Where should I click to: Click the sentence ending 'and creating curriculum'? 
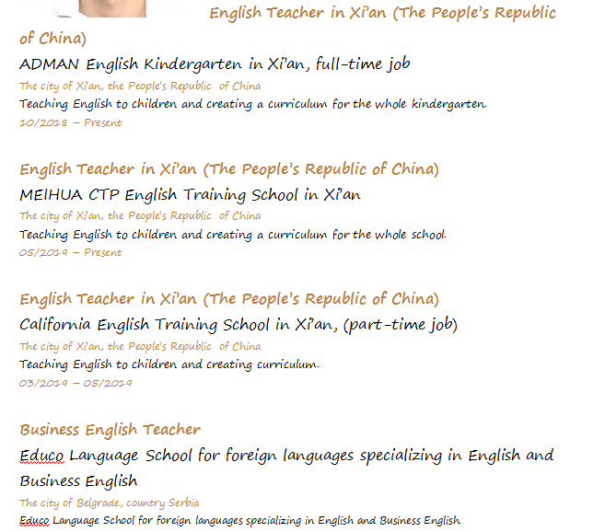(x=169, y=364)
